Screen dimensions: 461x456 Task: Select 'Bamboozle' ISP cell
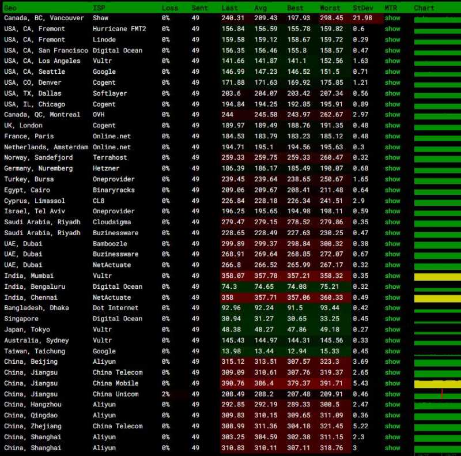point(109,244)
